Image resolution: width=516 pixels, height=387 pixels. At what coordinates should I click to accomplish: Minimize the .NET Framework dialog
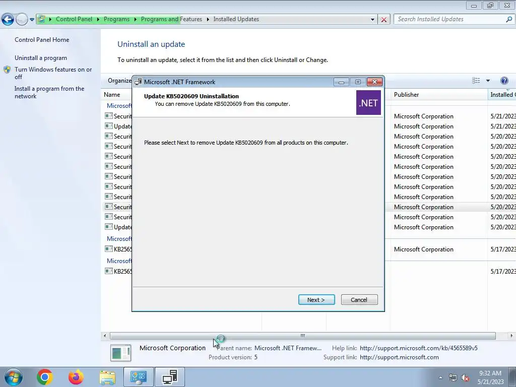pyautogui.click(x=341, y=82)
